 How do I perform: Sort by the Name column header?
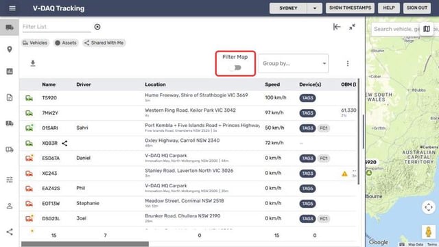[49, 84]
